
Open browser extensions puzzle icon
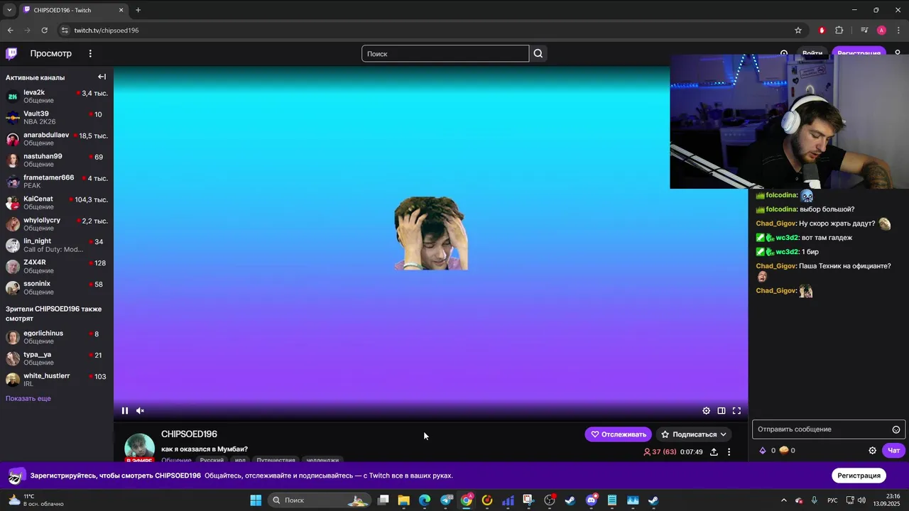[839, 31]
